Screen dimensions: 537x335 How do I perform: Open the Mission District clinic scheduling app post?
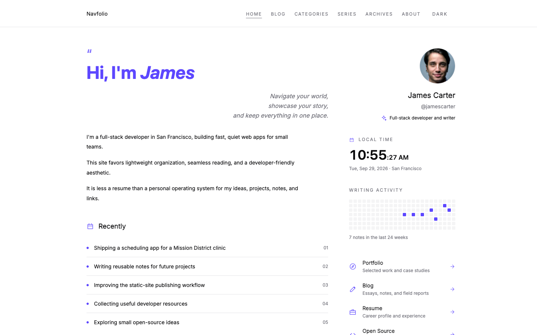click(x=207, y=248)
